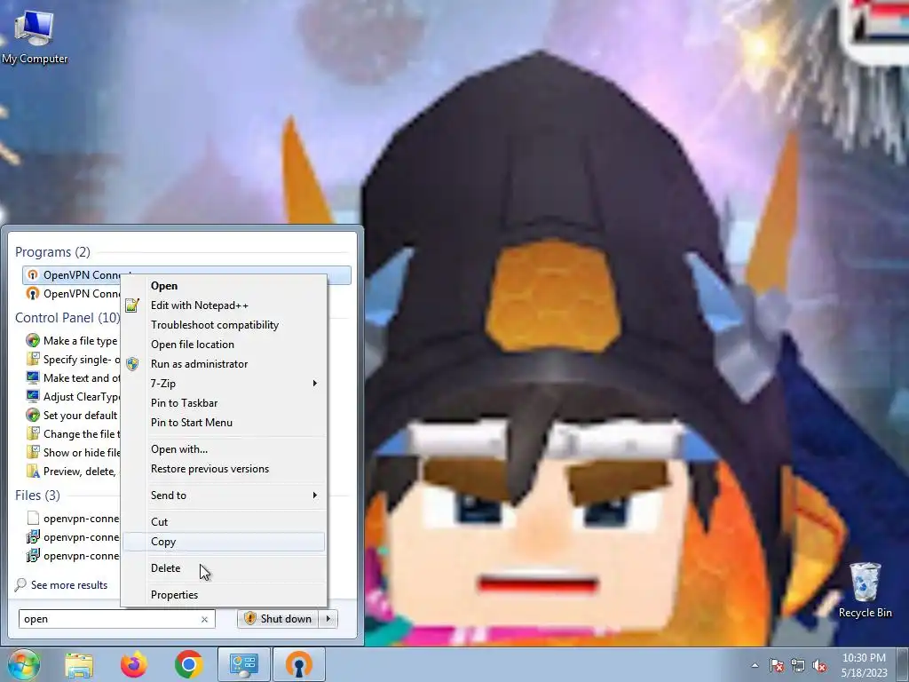Expand the 7-Zip submenu arrow
The width and height of the screenshot is (909, 682).
[315, 384]
